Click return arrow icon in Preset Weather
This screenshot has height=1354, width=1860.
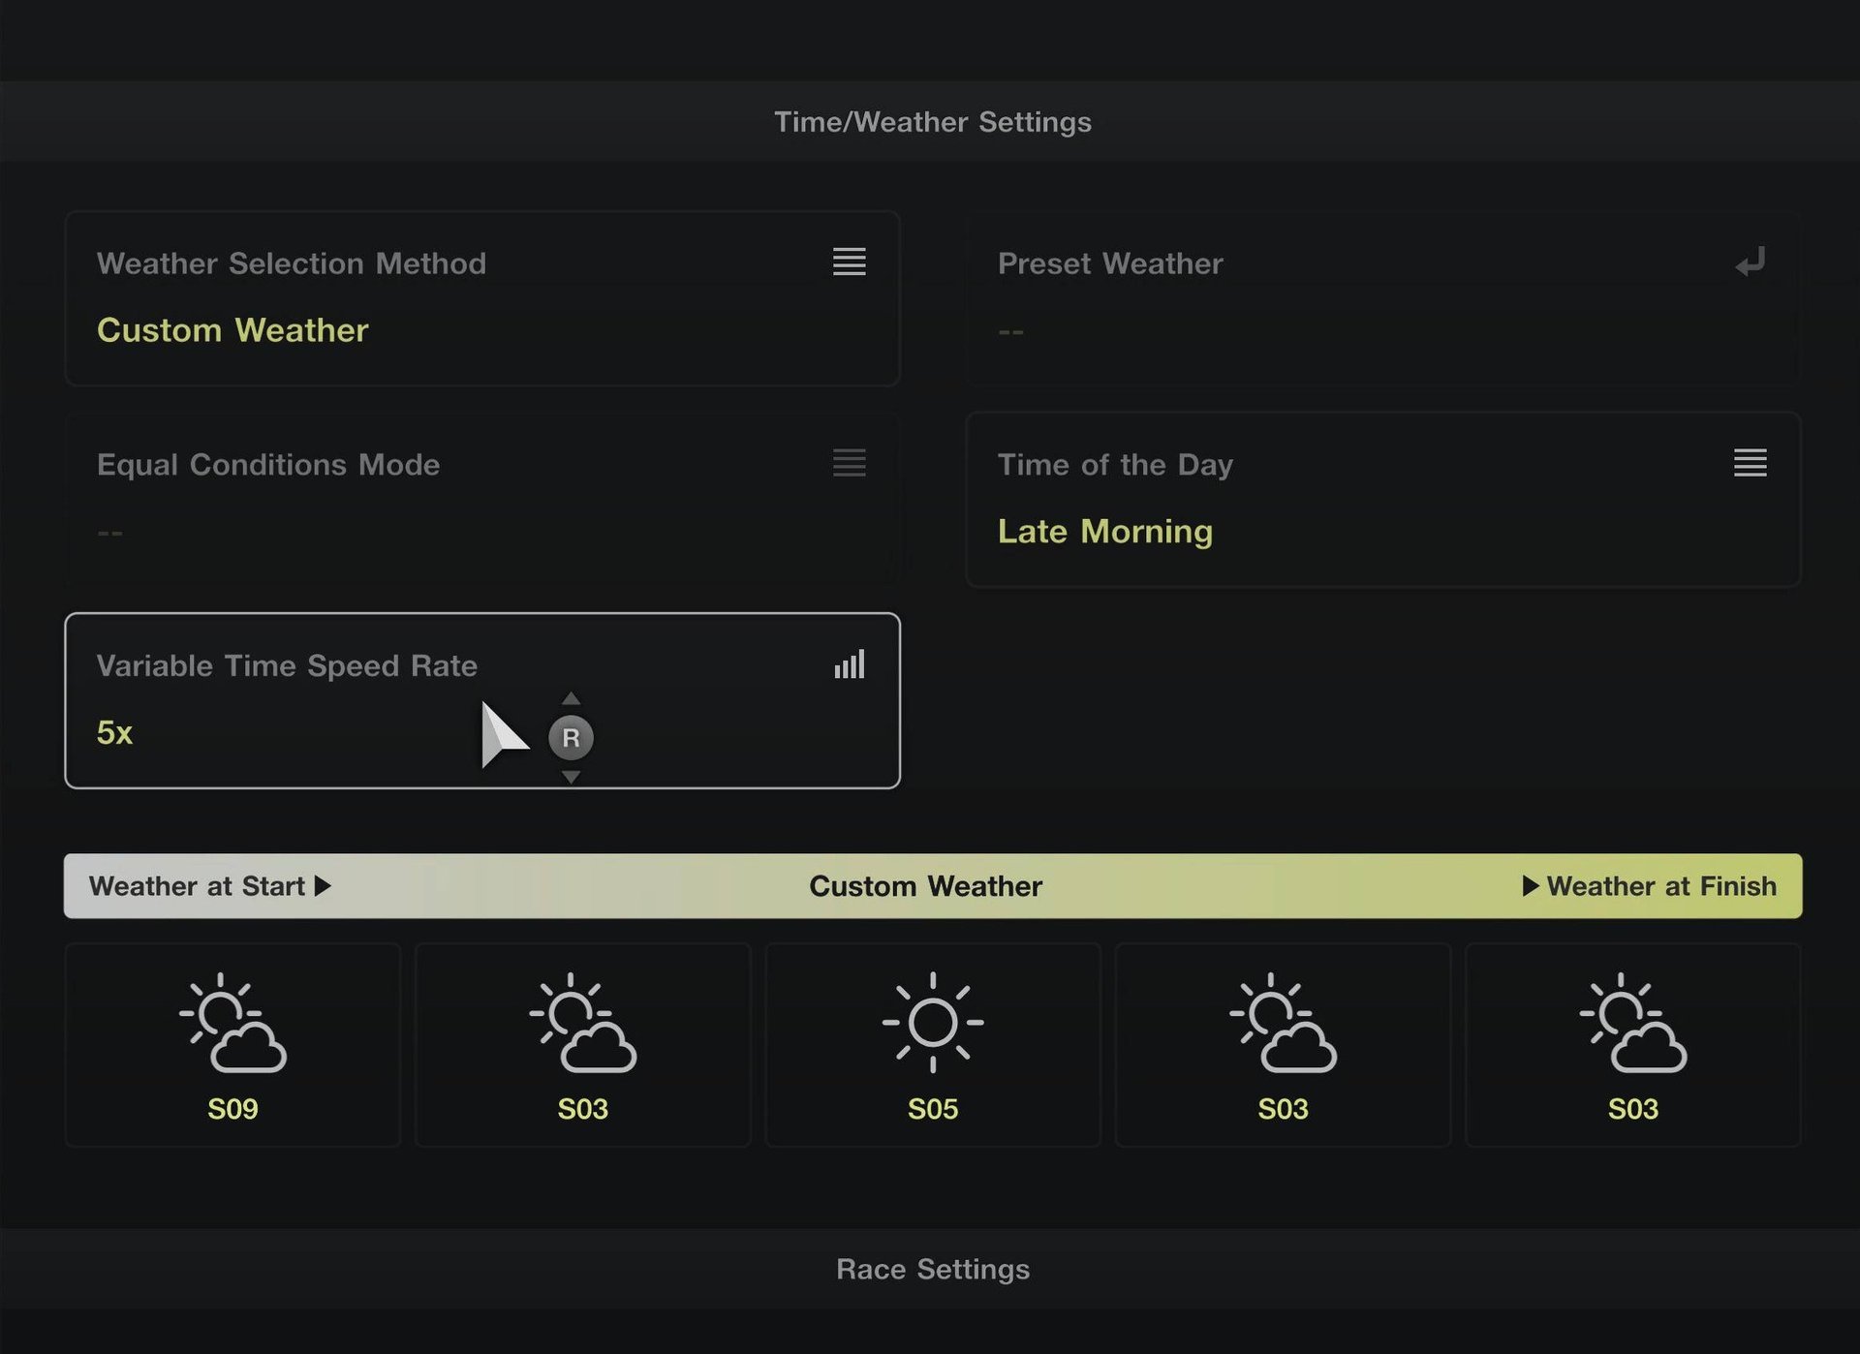coord(1750,262)
